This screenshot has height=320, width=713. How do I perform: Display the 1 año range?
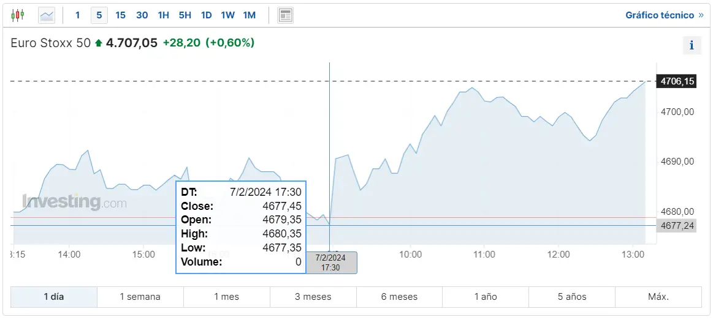click(x=486, y=297)
